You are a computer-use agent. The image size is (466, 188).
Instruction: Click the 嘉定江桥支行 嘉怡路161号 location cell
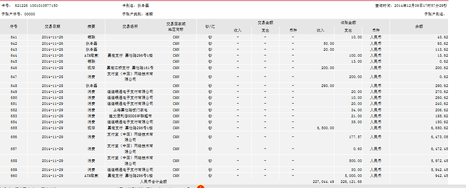[130, 68]
